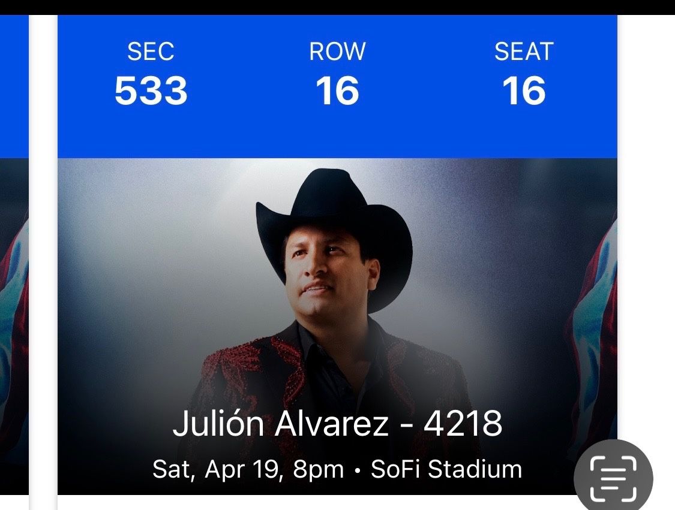Image resolution: width=675 pixels, height=510 pixels.
Task: Click the 4218 number in the event title
Action: click(463, 424)
